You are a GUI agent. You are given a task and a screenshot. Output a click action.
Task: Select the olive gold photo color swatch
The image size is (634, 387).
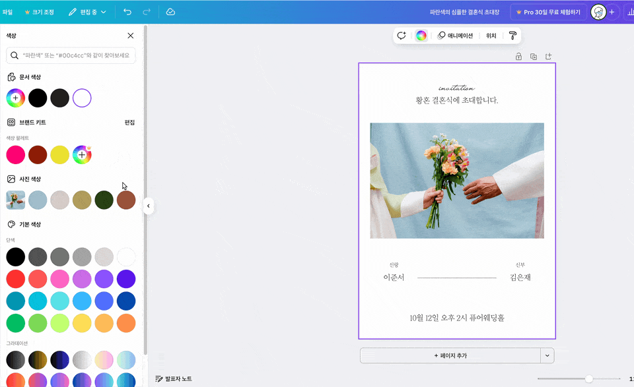(x=82, y=200)
